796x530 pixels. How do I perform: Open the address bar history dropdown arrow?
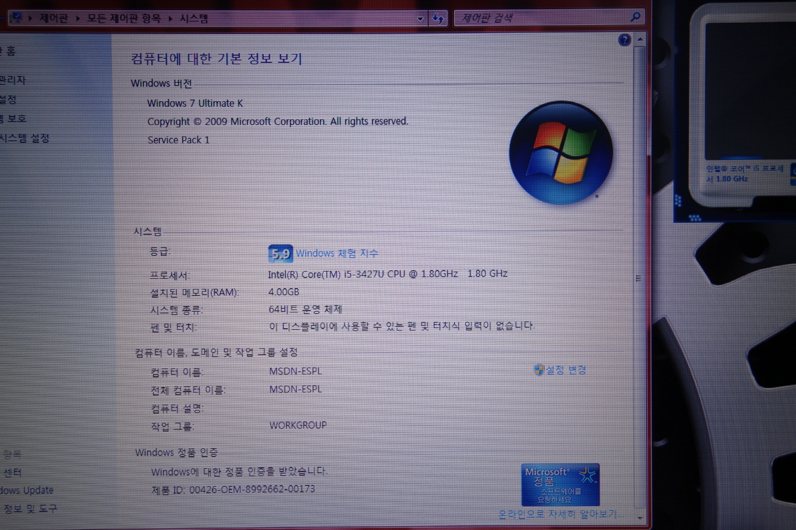coord(420,19)
